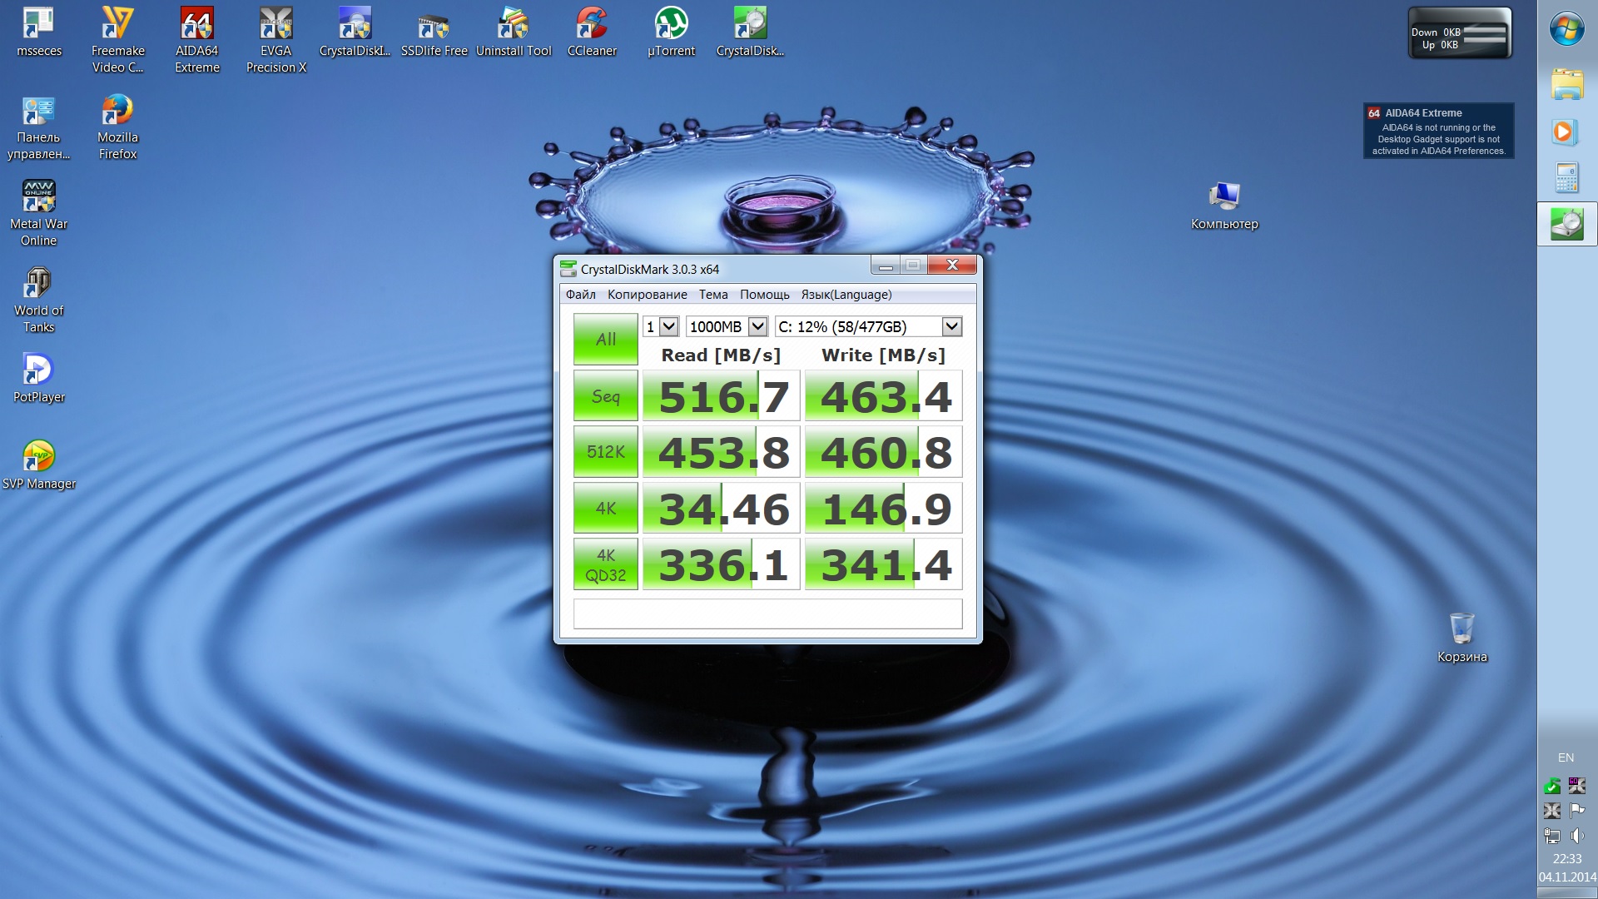
Task: Click the AIDA64 Extreme desktop gadget
Action: click(1438, 131)
